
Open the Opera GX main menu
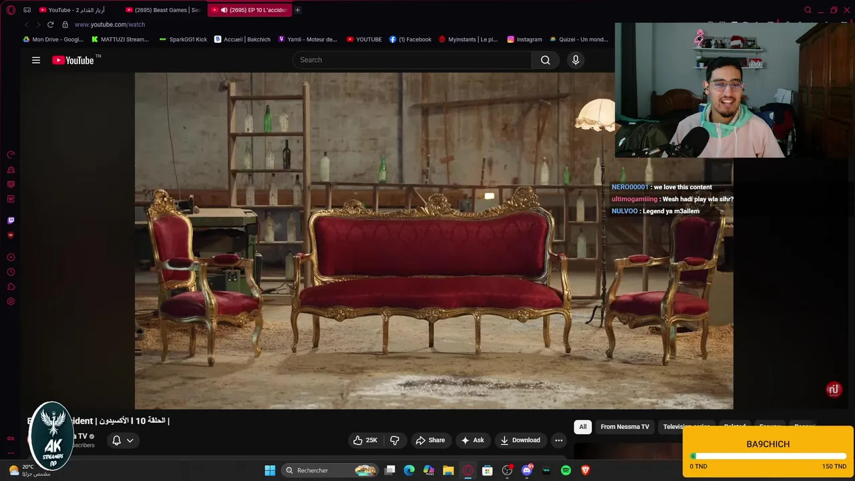(11, 10)
